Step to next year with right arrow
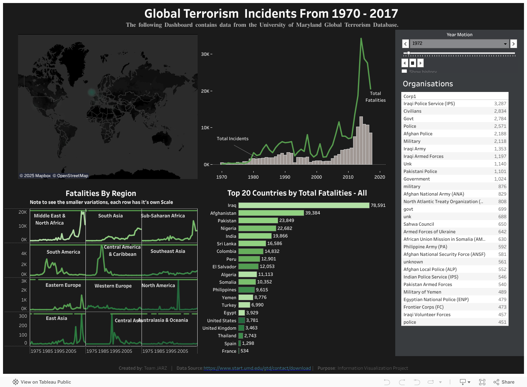Image resolution: width=527 pixels, height=387 pixels. [x=513, y=44]
